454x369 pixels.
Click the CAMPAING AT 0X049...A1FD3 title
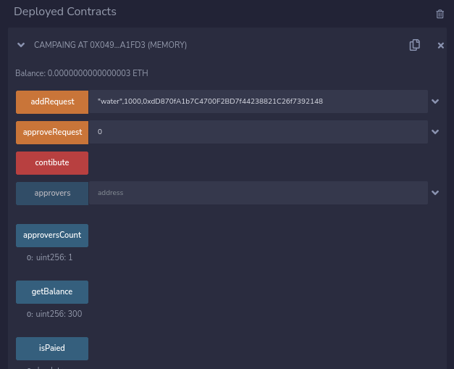click(x=110, y=45)
